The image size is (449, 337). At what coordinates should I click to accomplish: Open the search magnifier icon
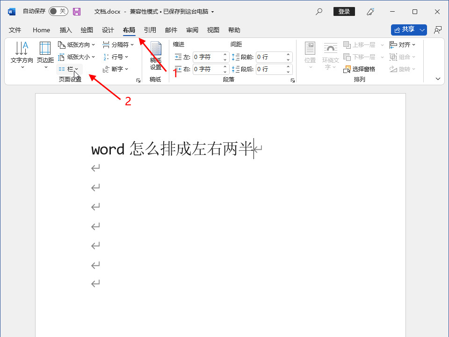tap(319, 12)
